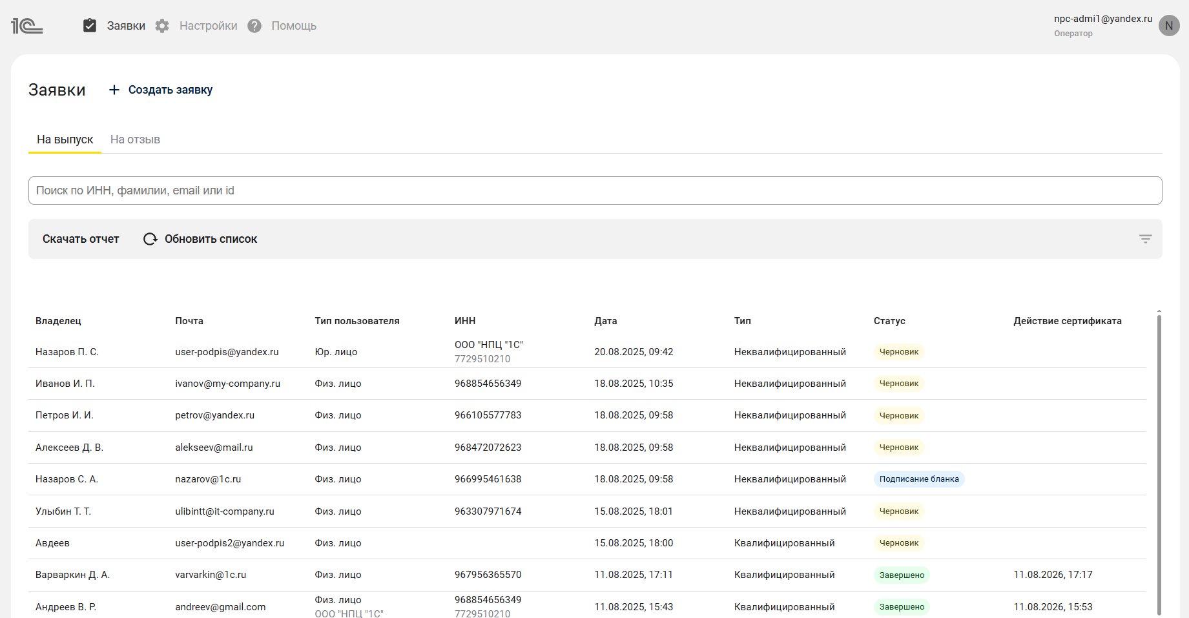Image resolution: width=1189 pixels, height=618 pixels.
Task: Open the Помощь menu item
Action: coord(294,26)
